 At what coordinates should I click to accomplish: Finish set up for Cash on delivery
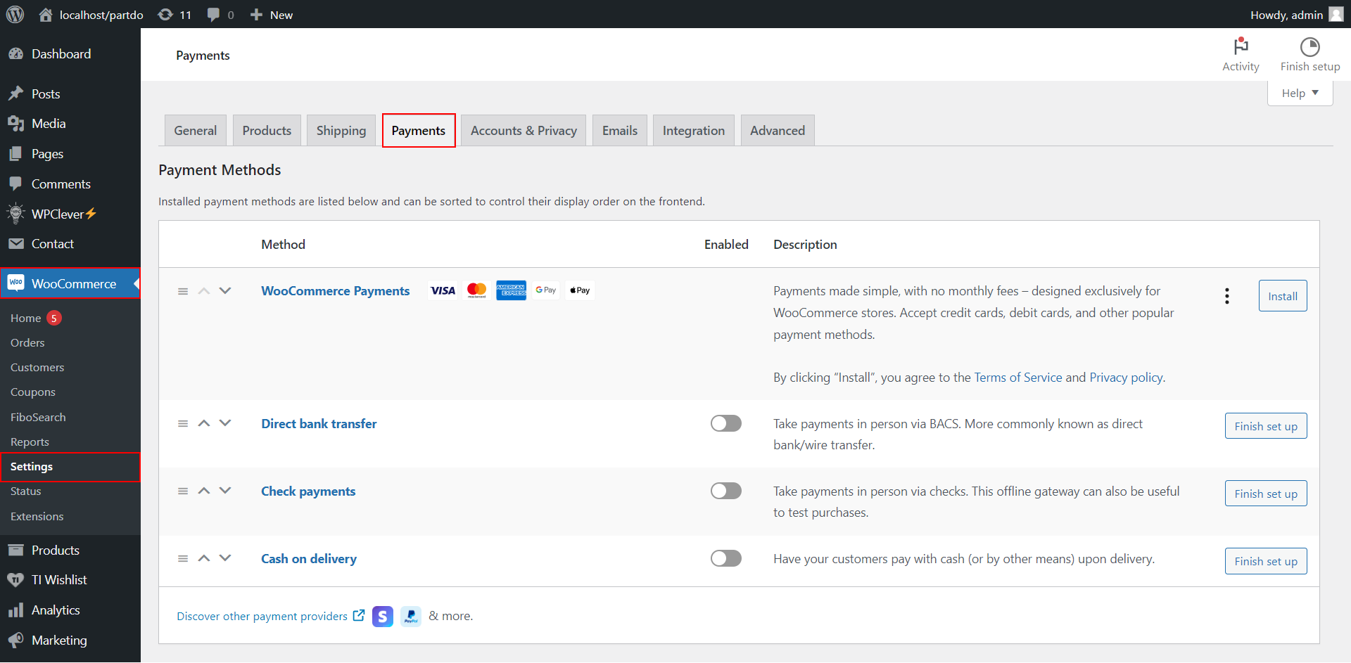1266,561
